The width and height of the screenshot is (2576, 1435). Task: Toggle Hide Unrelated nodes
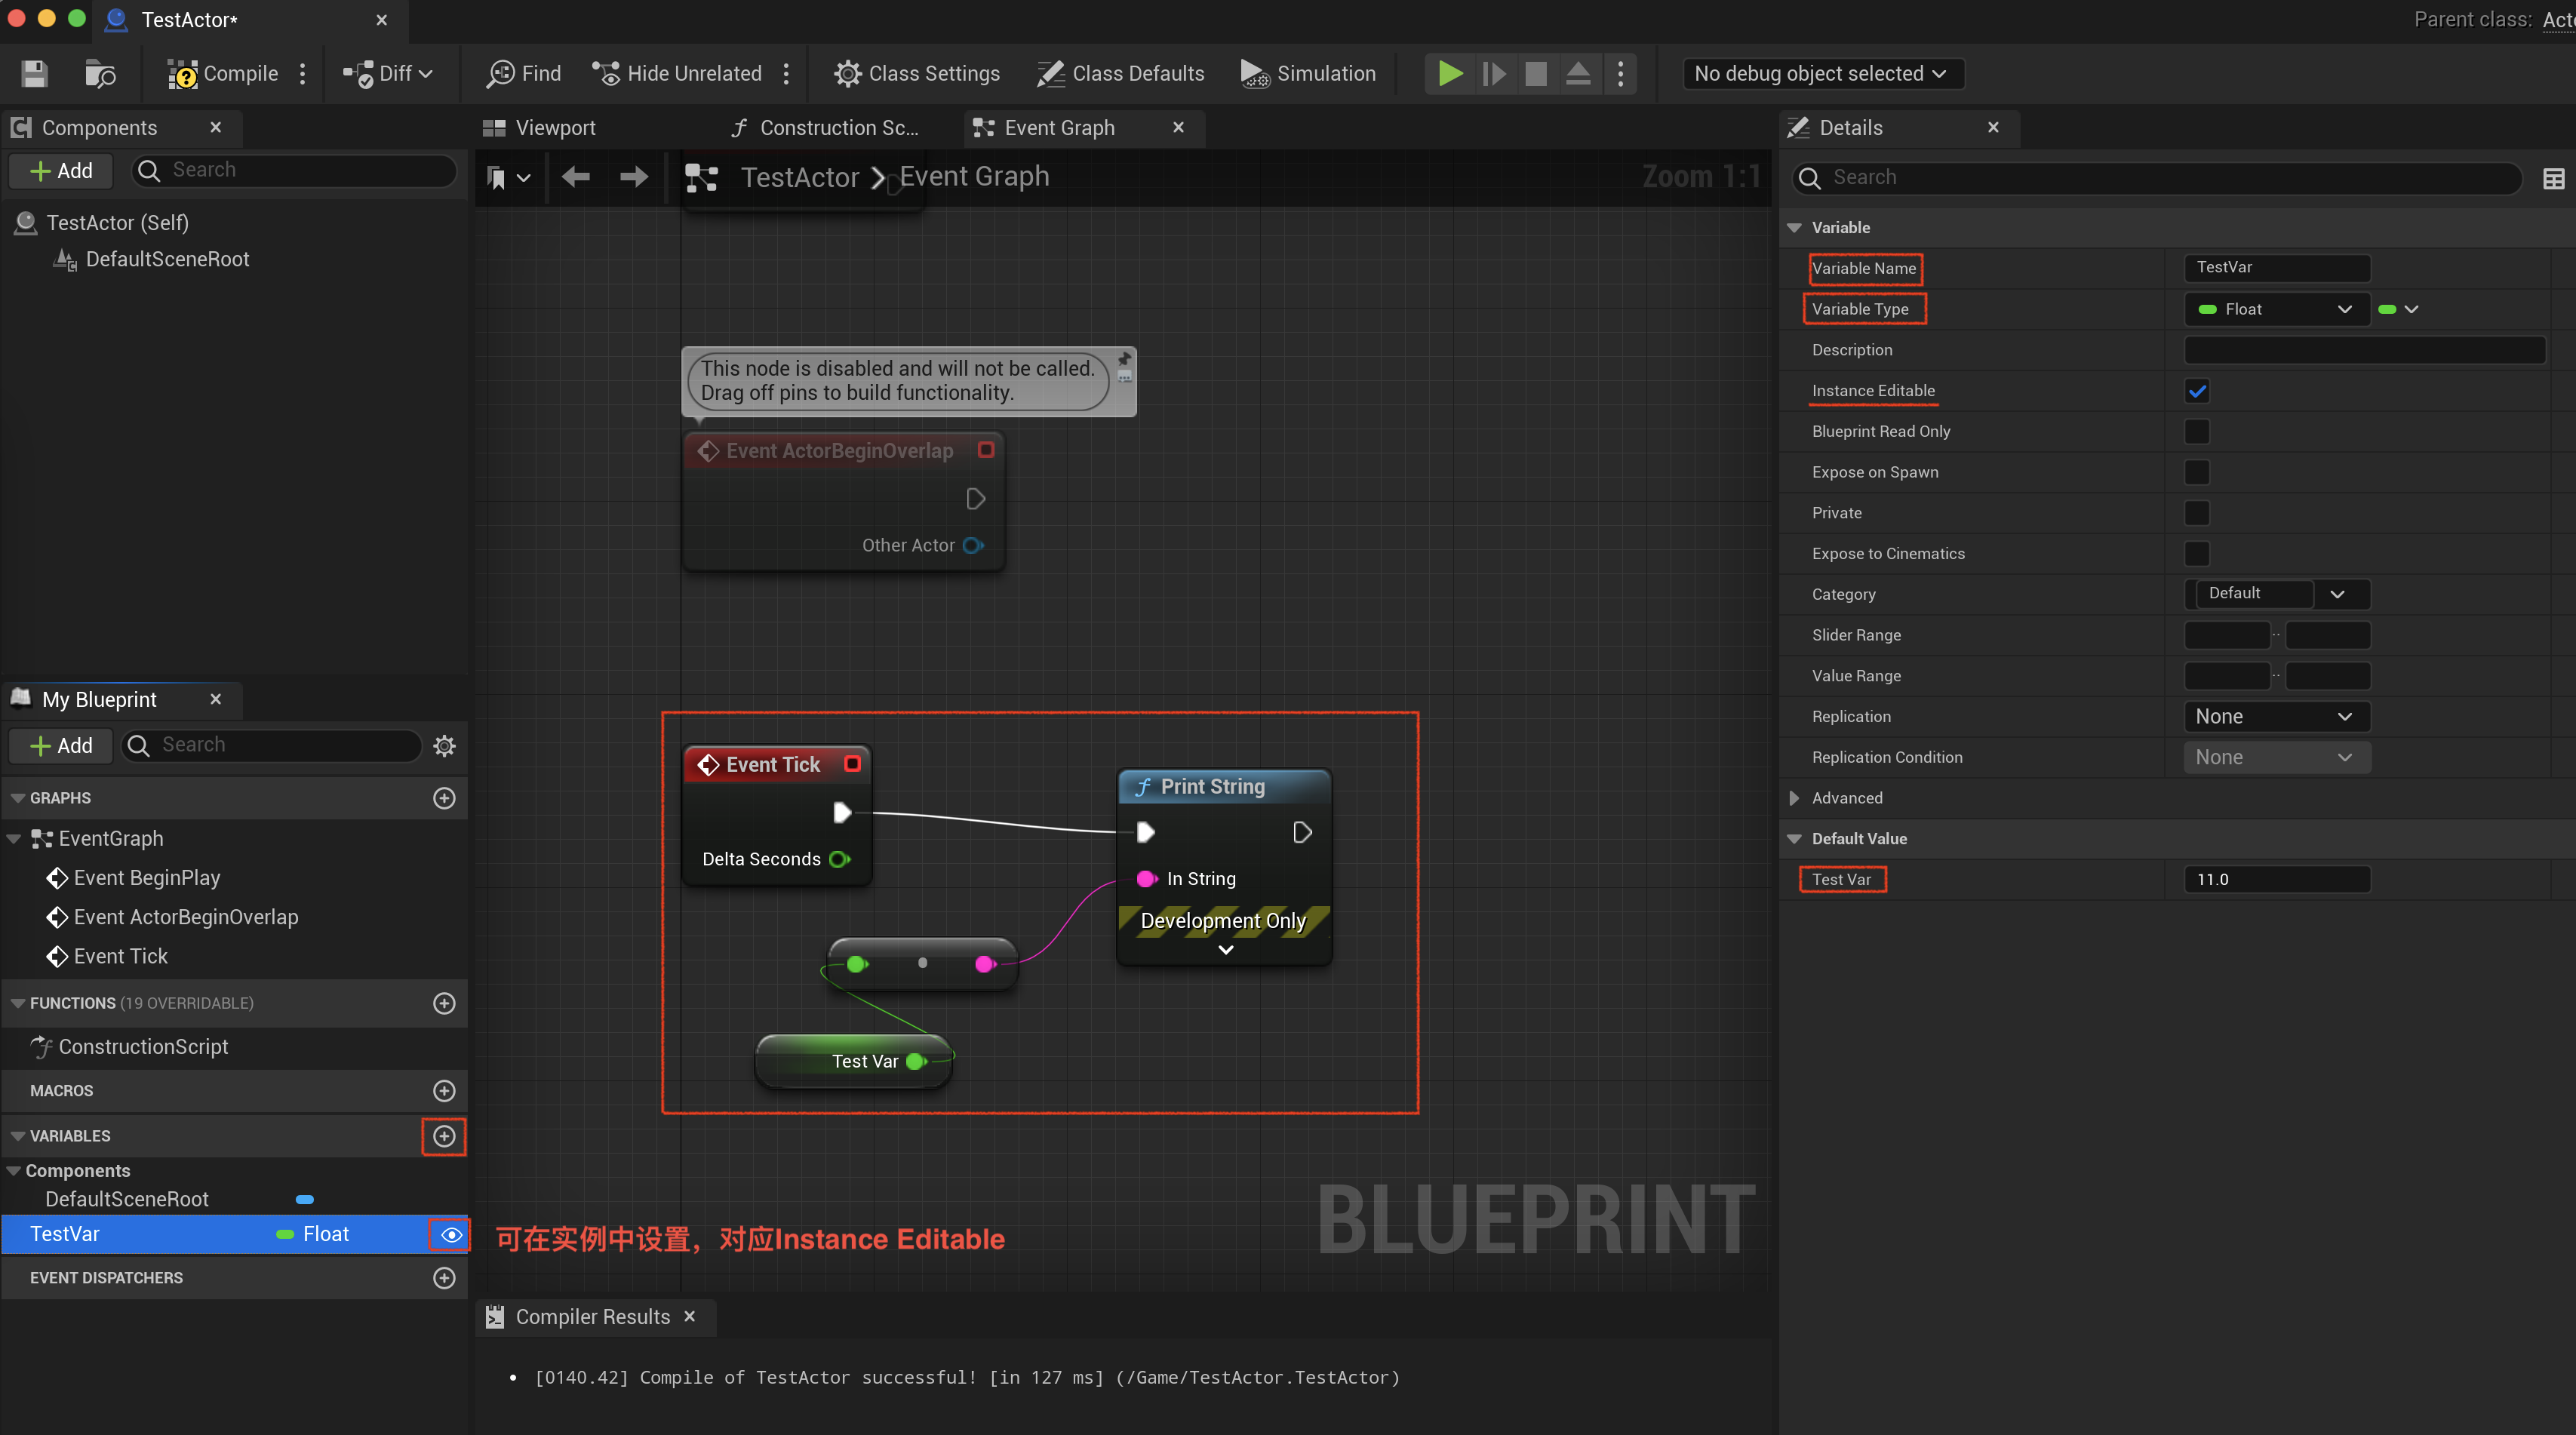coord(677,73)
